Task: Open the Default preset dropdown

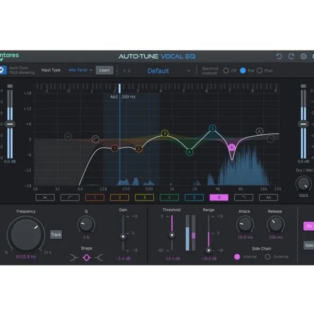Action: pos(169,71)
